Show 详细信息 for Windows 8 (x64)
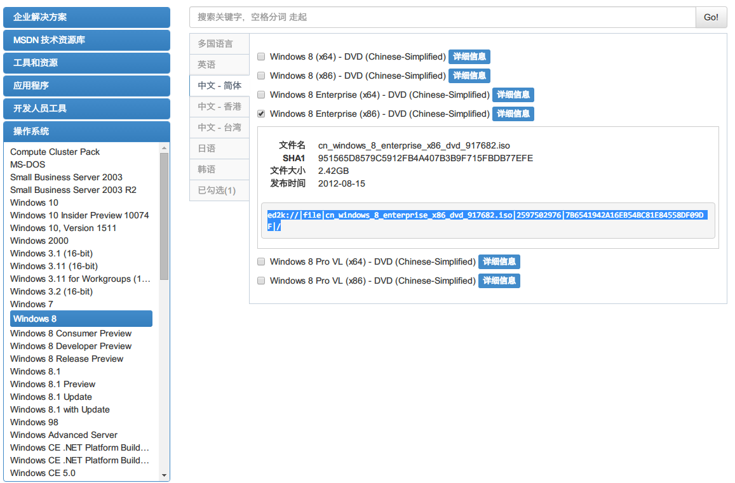Image resolution: width=735 pixels, height=483 pixels. pos(469,56)
